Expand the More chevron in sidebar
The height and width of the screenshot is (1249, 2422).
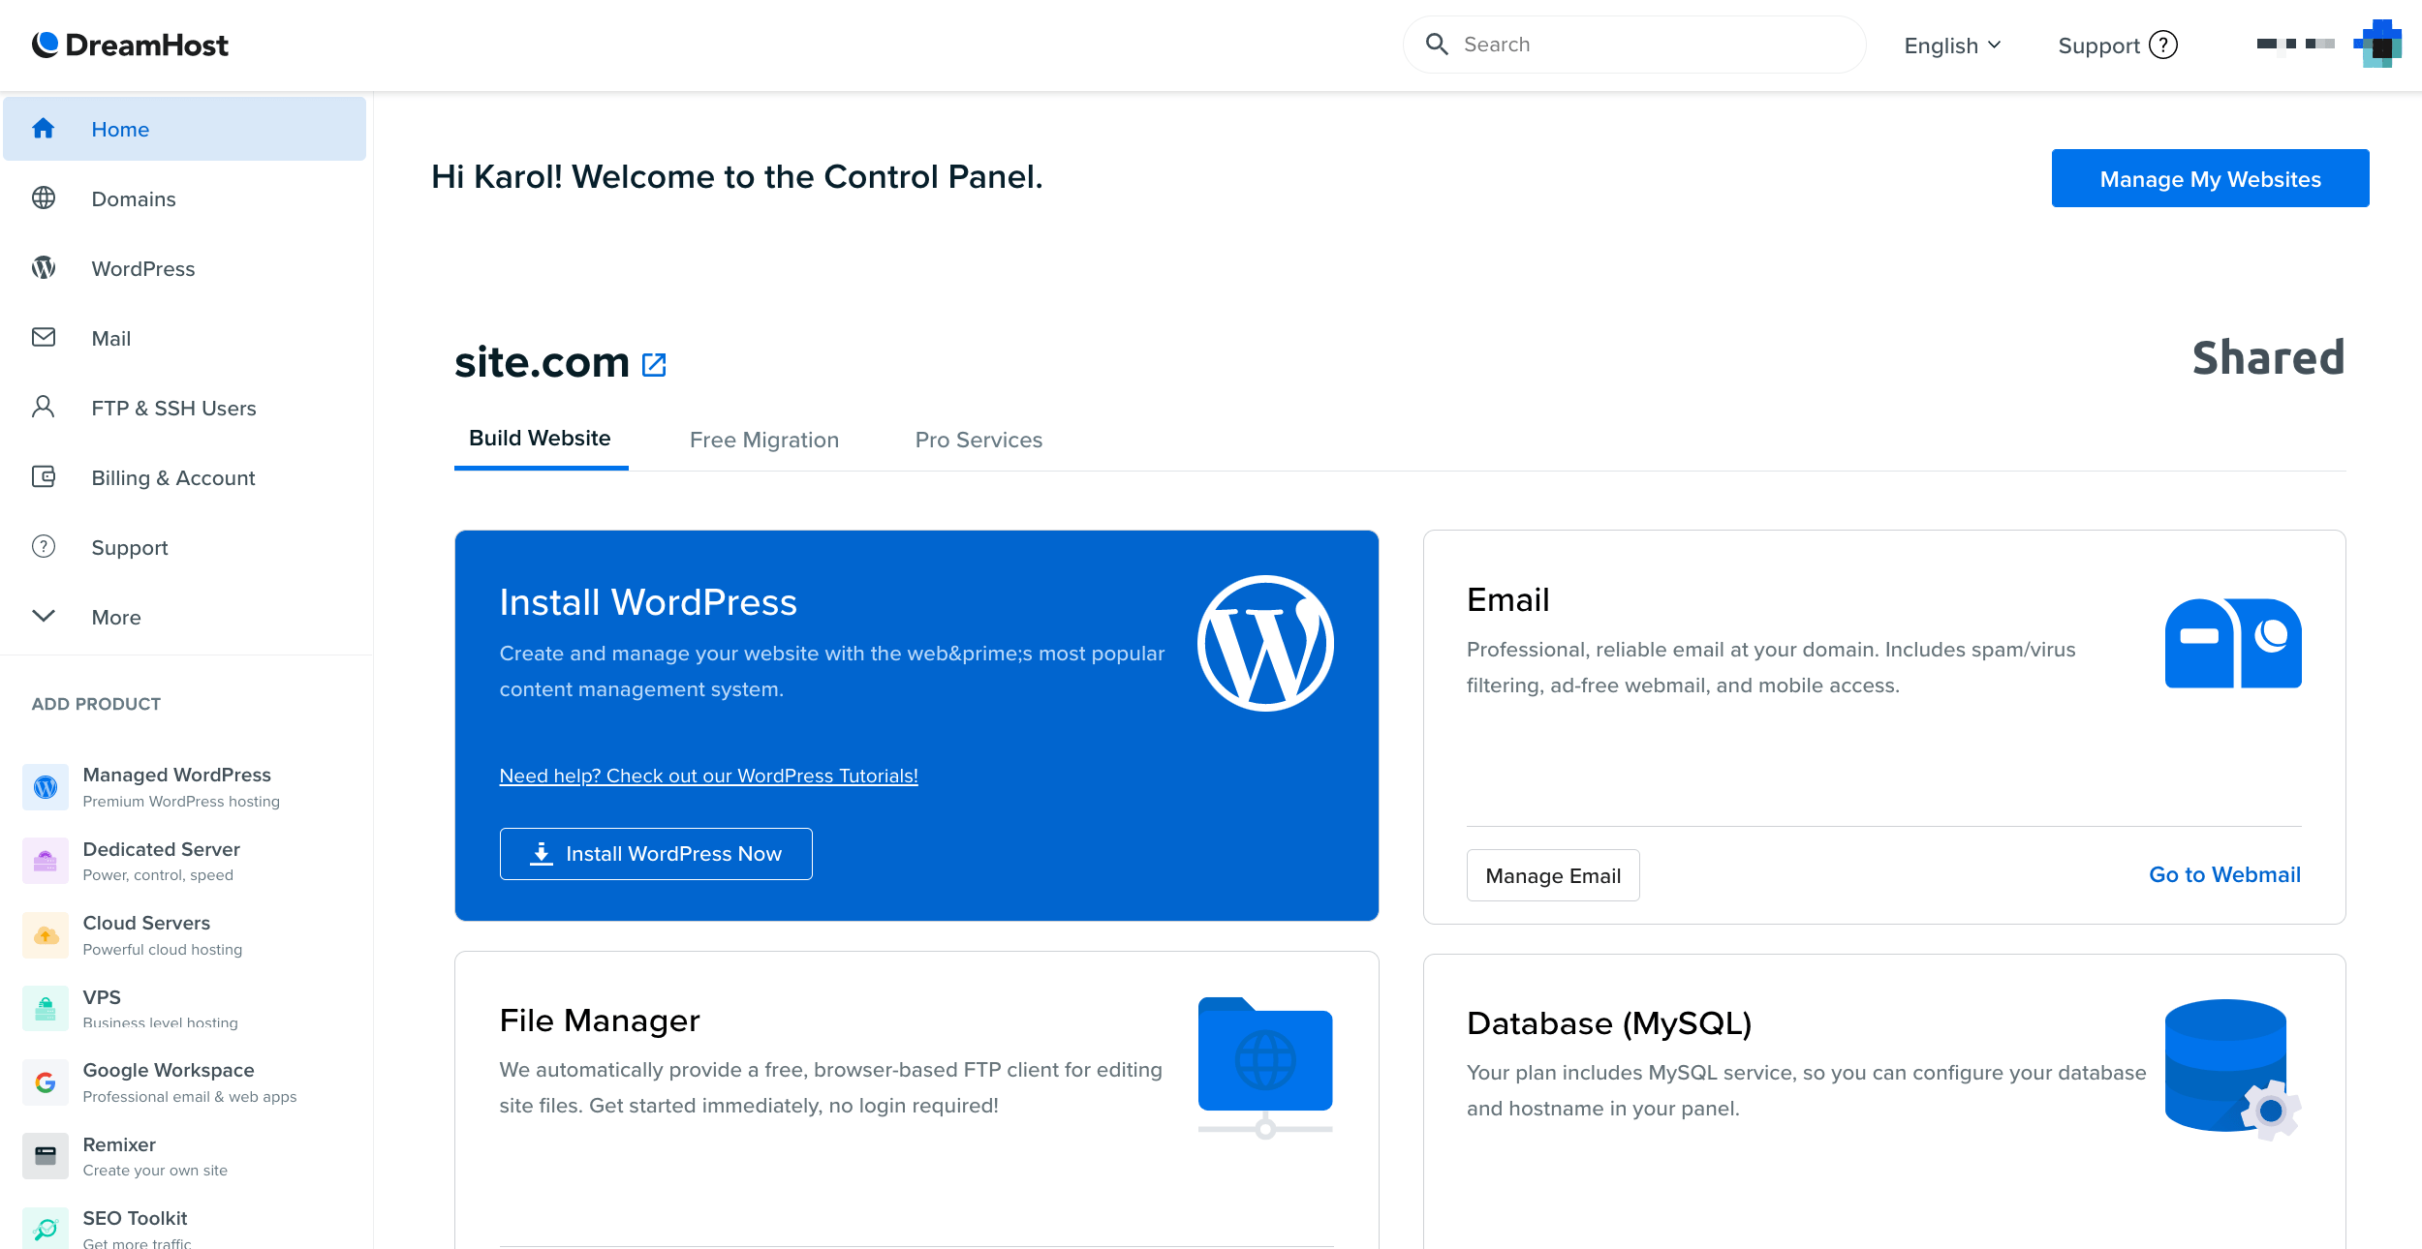(x=44, y=616)
